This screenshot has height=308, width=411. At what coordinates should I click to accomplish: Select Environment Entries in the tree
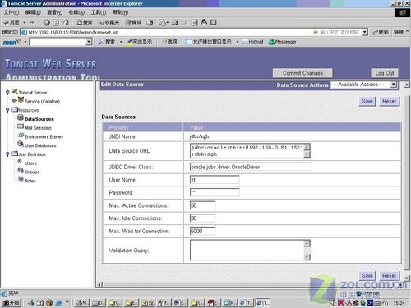click(x=44, y=136)
